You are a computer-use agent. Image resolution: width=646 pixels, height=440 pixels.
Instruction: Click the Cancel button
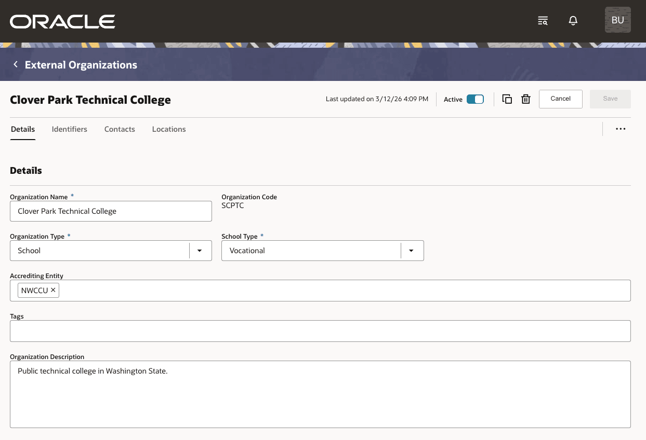coord(561,99)
